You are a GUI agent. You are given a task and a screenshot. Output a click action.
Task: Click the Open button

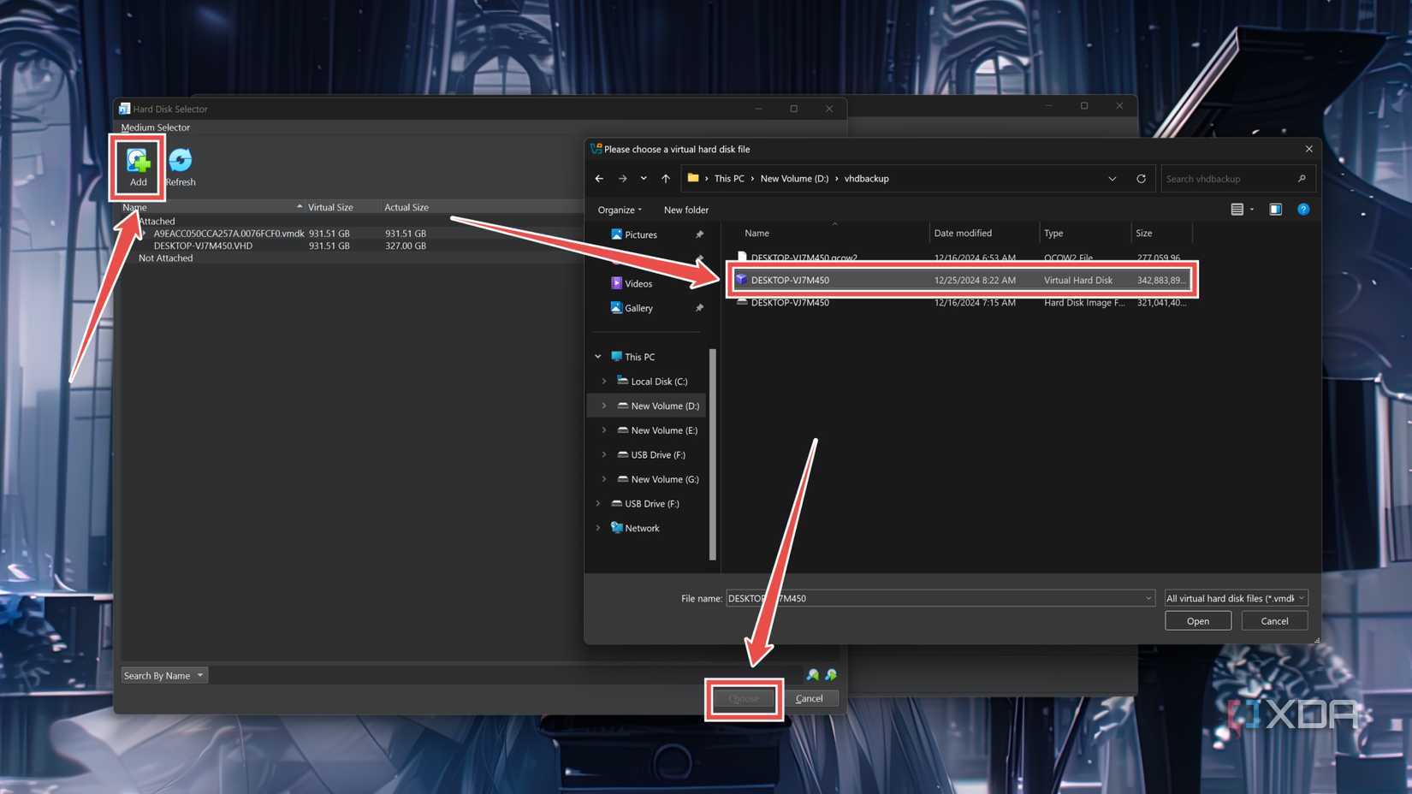point(1197,620)
